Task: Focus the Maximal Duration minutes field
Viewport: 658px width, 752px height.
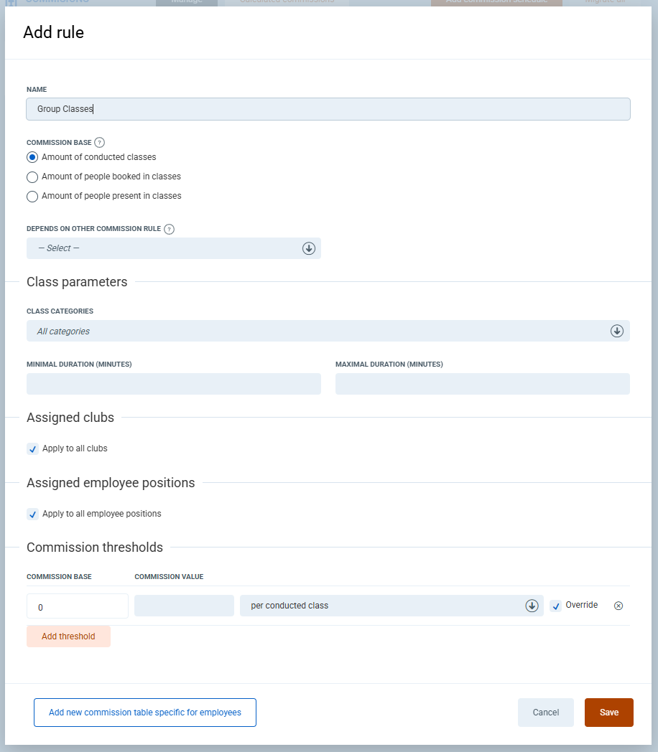Action: pyautogui.click(x=482, y=384)
